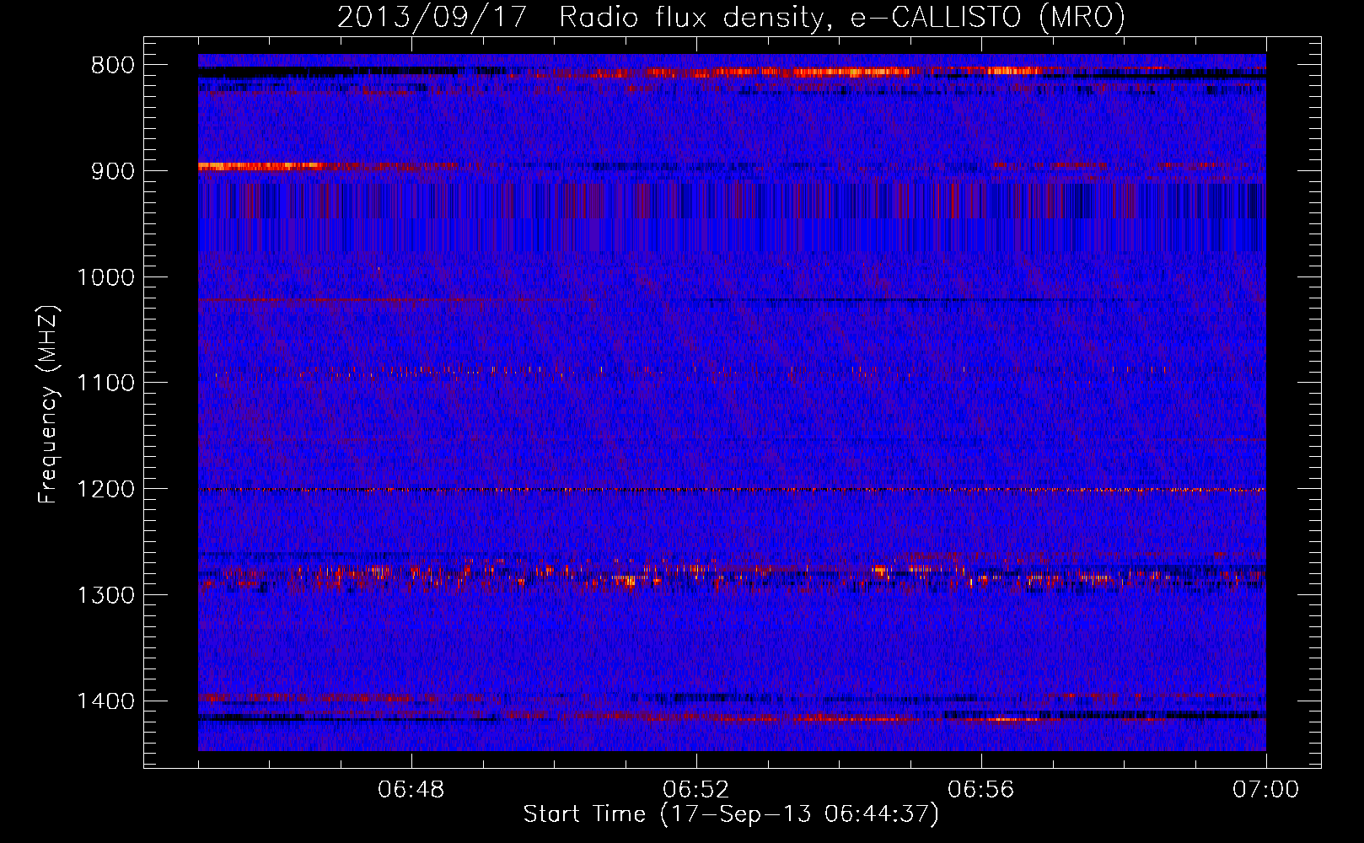Click the 1000 frequency tick label
The width and height of the screenshot is (1364, 843).
[x=105, y=277]
